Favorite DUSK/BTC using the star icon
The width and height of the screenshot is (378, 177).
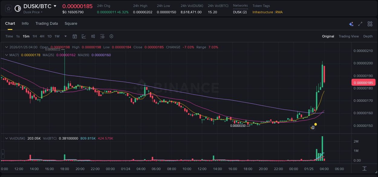pos(8,8)
